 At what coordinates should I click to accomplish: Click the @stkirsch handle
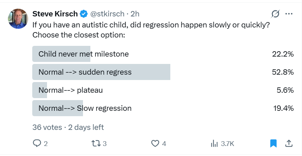107,14
